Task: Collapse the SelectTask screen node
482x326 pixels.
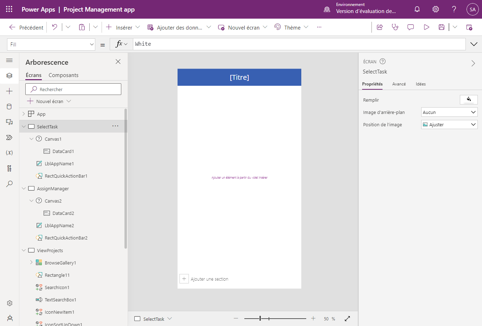Action: pyautogui.click(x=24, y=127)
